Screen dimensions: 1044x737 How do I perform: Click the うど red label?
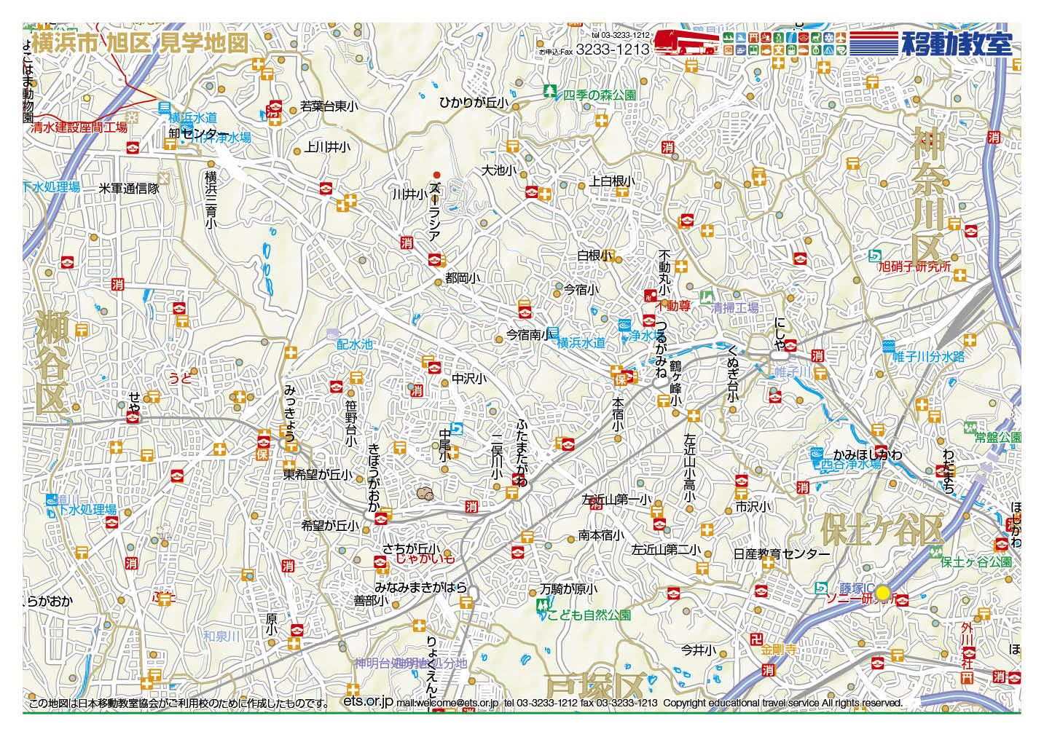180,377
